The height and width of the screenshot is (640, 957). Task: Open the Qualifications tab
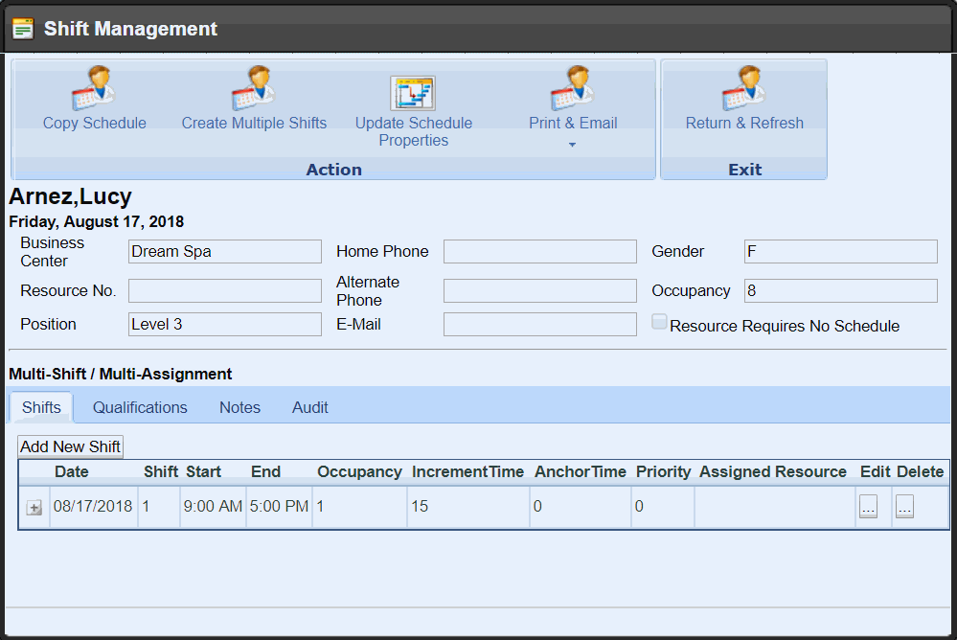click(140, 407)
